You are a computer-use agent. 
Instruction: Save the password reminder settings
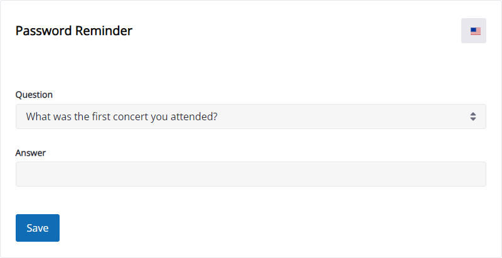(x=38, y=228)
